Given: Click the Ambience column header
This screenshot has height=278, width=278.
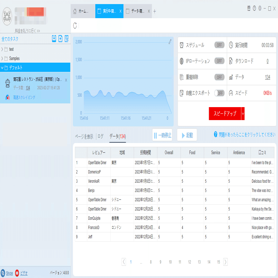Looking at the screenshot, I should [x=239, y=152].
